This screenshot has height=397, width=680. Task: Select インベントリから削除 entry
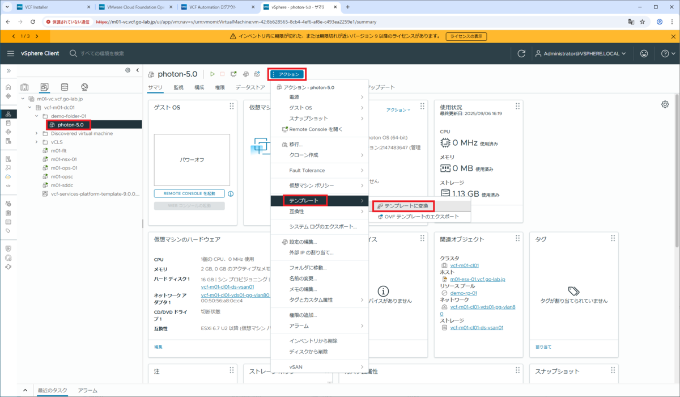(320, 341)
